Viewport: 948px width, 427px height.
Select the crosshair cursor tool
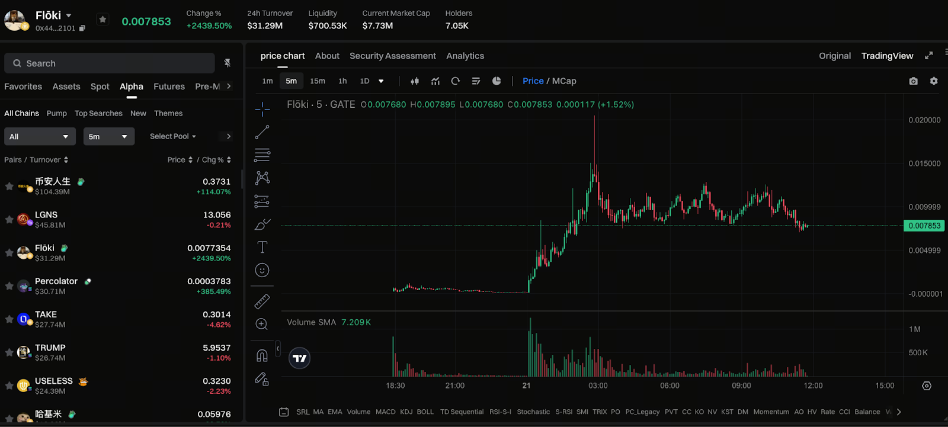[x=262, y=109]
